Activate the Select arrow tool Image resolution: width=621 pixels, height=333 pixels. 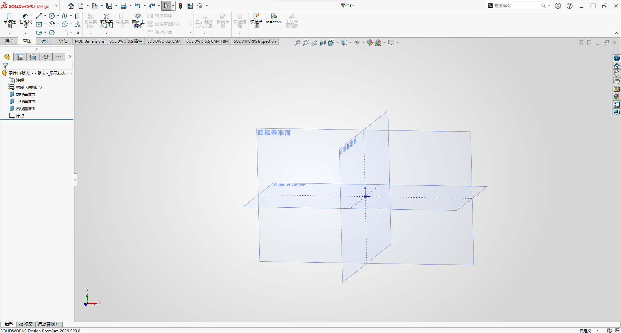[166, 6]
